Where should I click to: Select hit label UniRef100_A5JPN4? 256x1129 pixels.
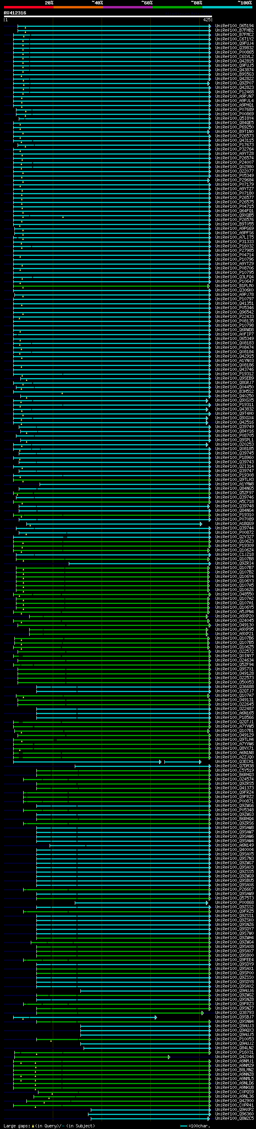(234, 612)
